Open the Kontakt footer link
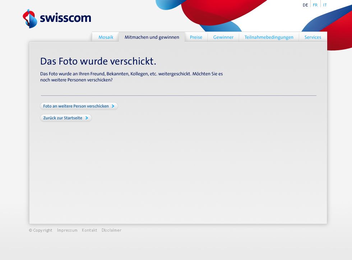This screenshot has width=352, height=260. point(89,230)
